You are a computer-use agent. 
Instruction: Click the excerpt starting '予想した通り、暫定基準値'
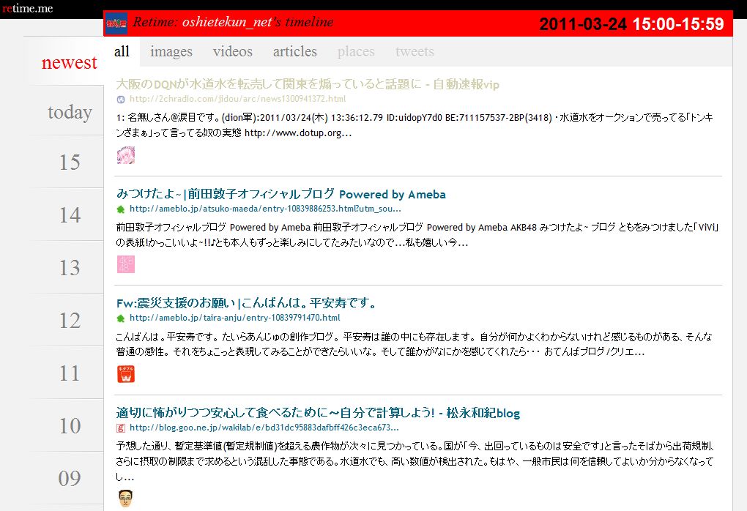tap(415, 461)
